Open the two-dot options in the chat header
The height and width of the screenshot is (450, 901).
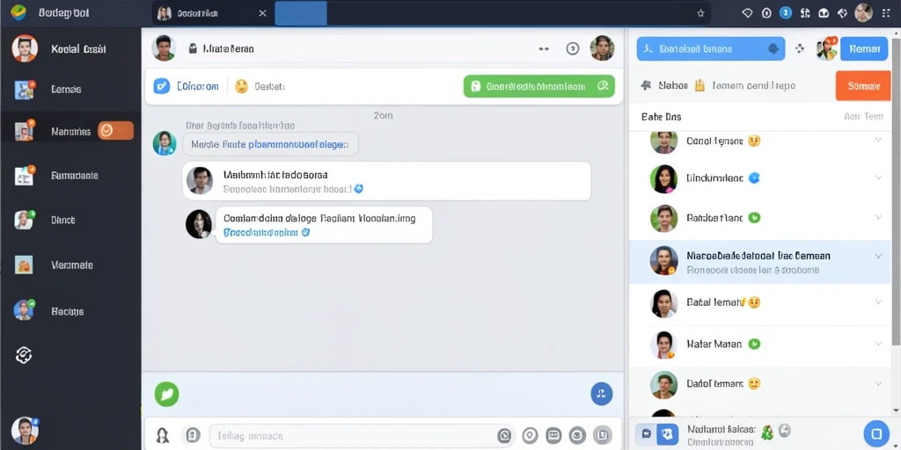(x=544, y=49)
